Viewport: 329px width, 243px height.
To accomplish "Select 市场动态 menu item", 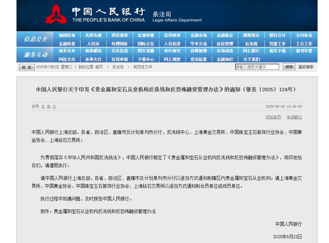I will pyautogui.click(x=225, y=51).
